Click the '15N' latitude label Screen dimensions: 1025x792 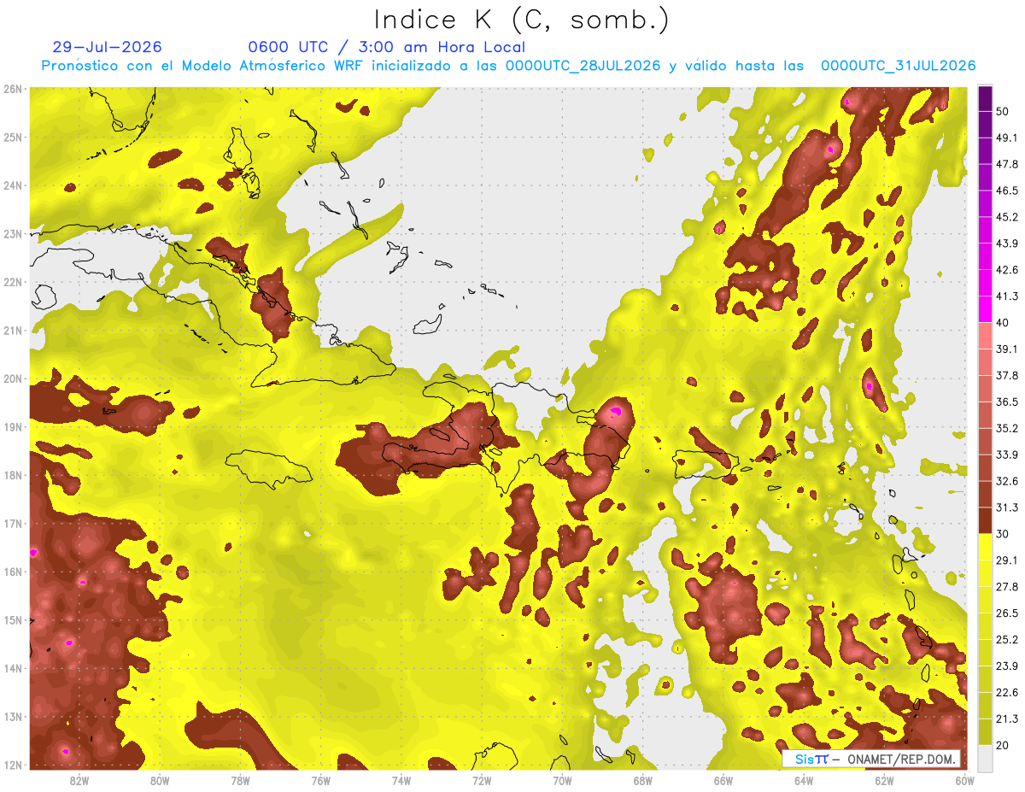pos(12,619)
